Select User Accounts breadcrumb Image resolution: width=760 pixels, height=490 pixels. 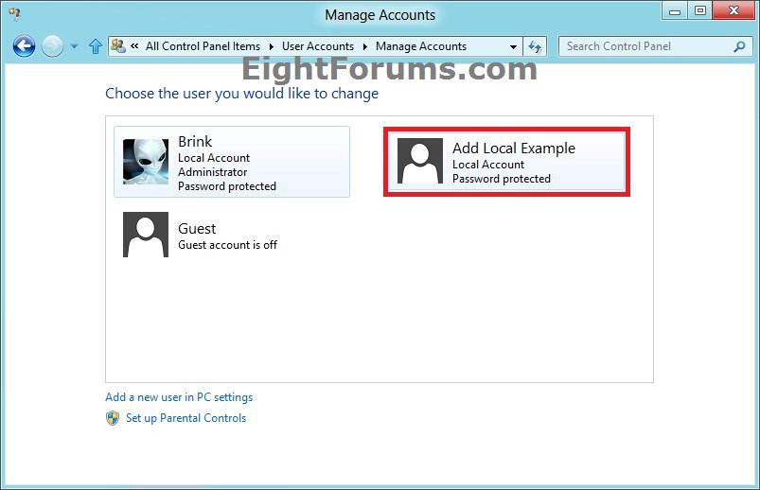coord(318,46)
